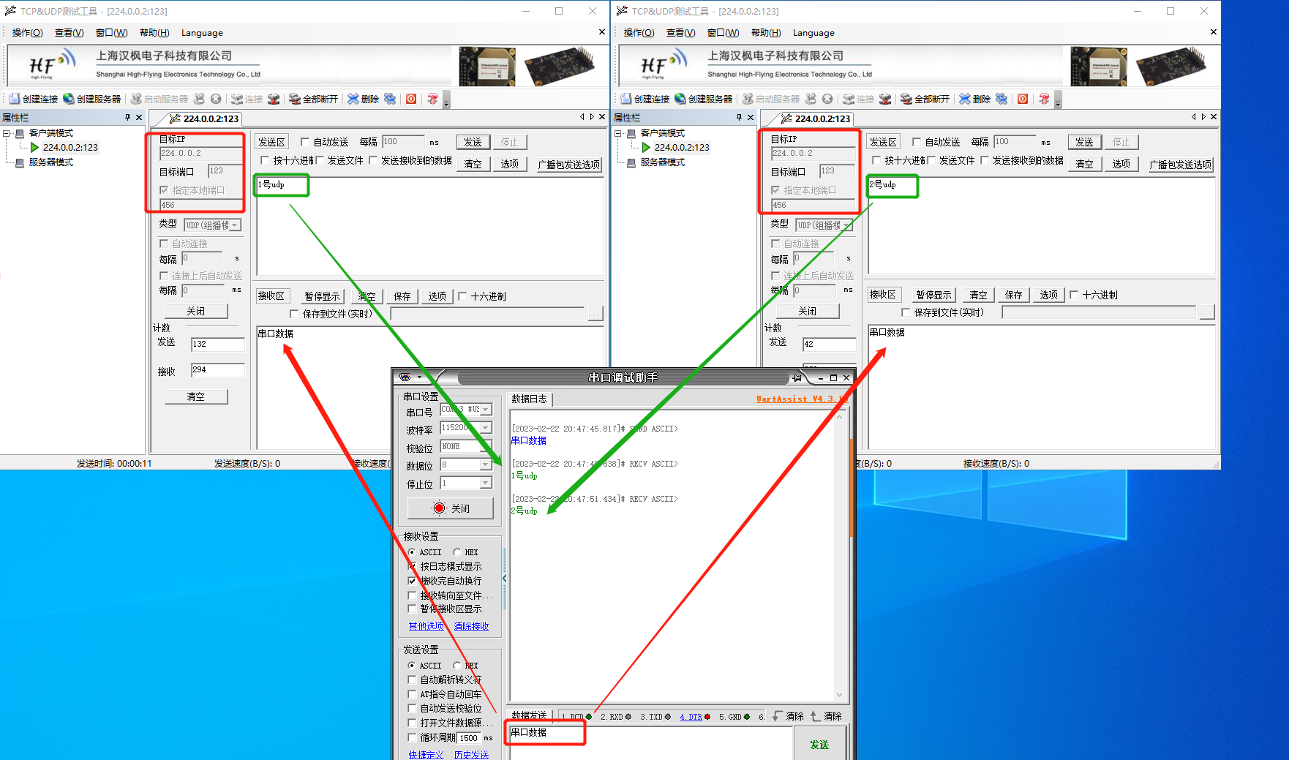1289x760 pixels.
Task: Pin the 属性栏 panel in right window
Action: pyautogui.click(x=739, y=117)
